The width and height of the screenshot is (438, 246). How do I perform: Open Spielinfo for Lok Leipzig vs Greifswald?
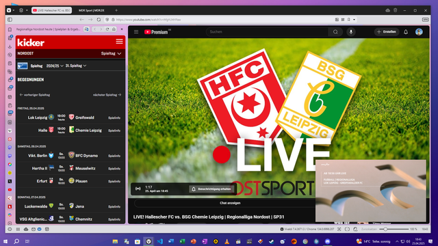click(114, 118)
